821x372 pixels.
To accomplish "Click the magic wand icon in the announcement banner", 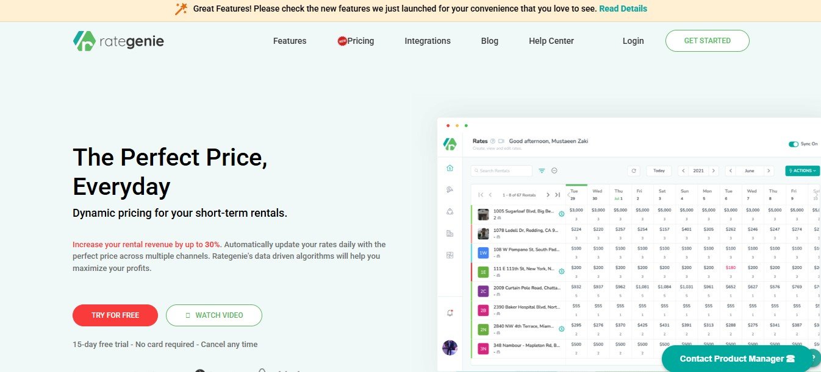I will click(181, 9).
